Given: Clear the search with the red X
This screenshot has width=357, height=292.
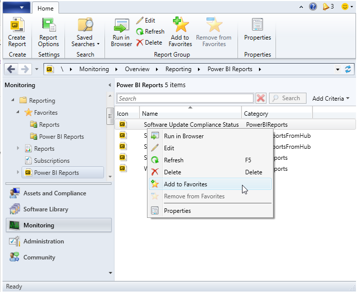Looking at the screenshot, I should [260, 98].
